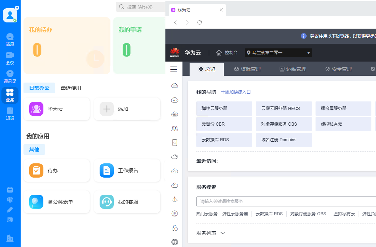Click 添加快捷入口 link
Image resolution: width=376 pixels, height=247 pixels.
pyautogui.click(x=235, y=92)
